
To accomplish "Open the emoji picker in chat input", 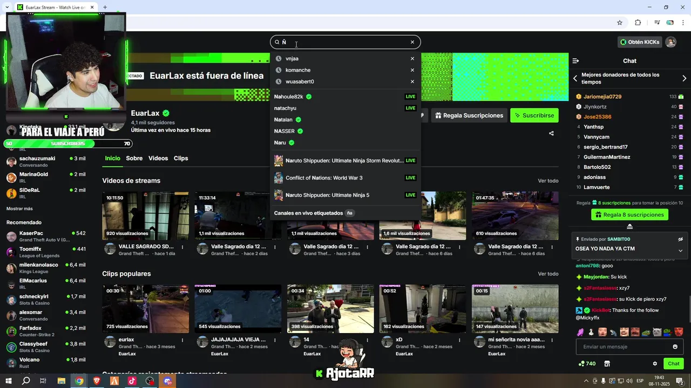I will [x=675, y=347].
